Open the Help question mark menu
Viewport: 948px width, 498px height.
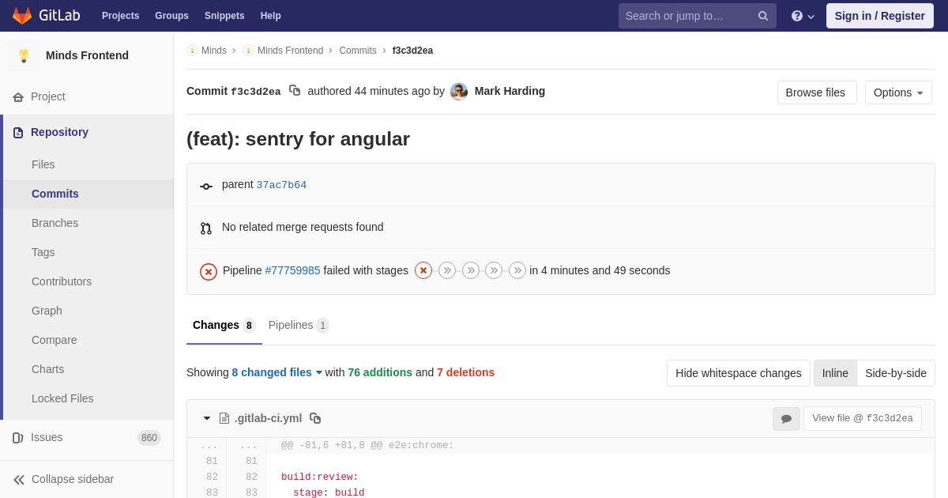tap(802, 16)
